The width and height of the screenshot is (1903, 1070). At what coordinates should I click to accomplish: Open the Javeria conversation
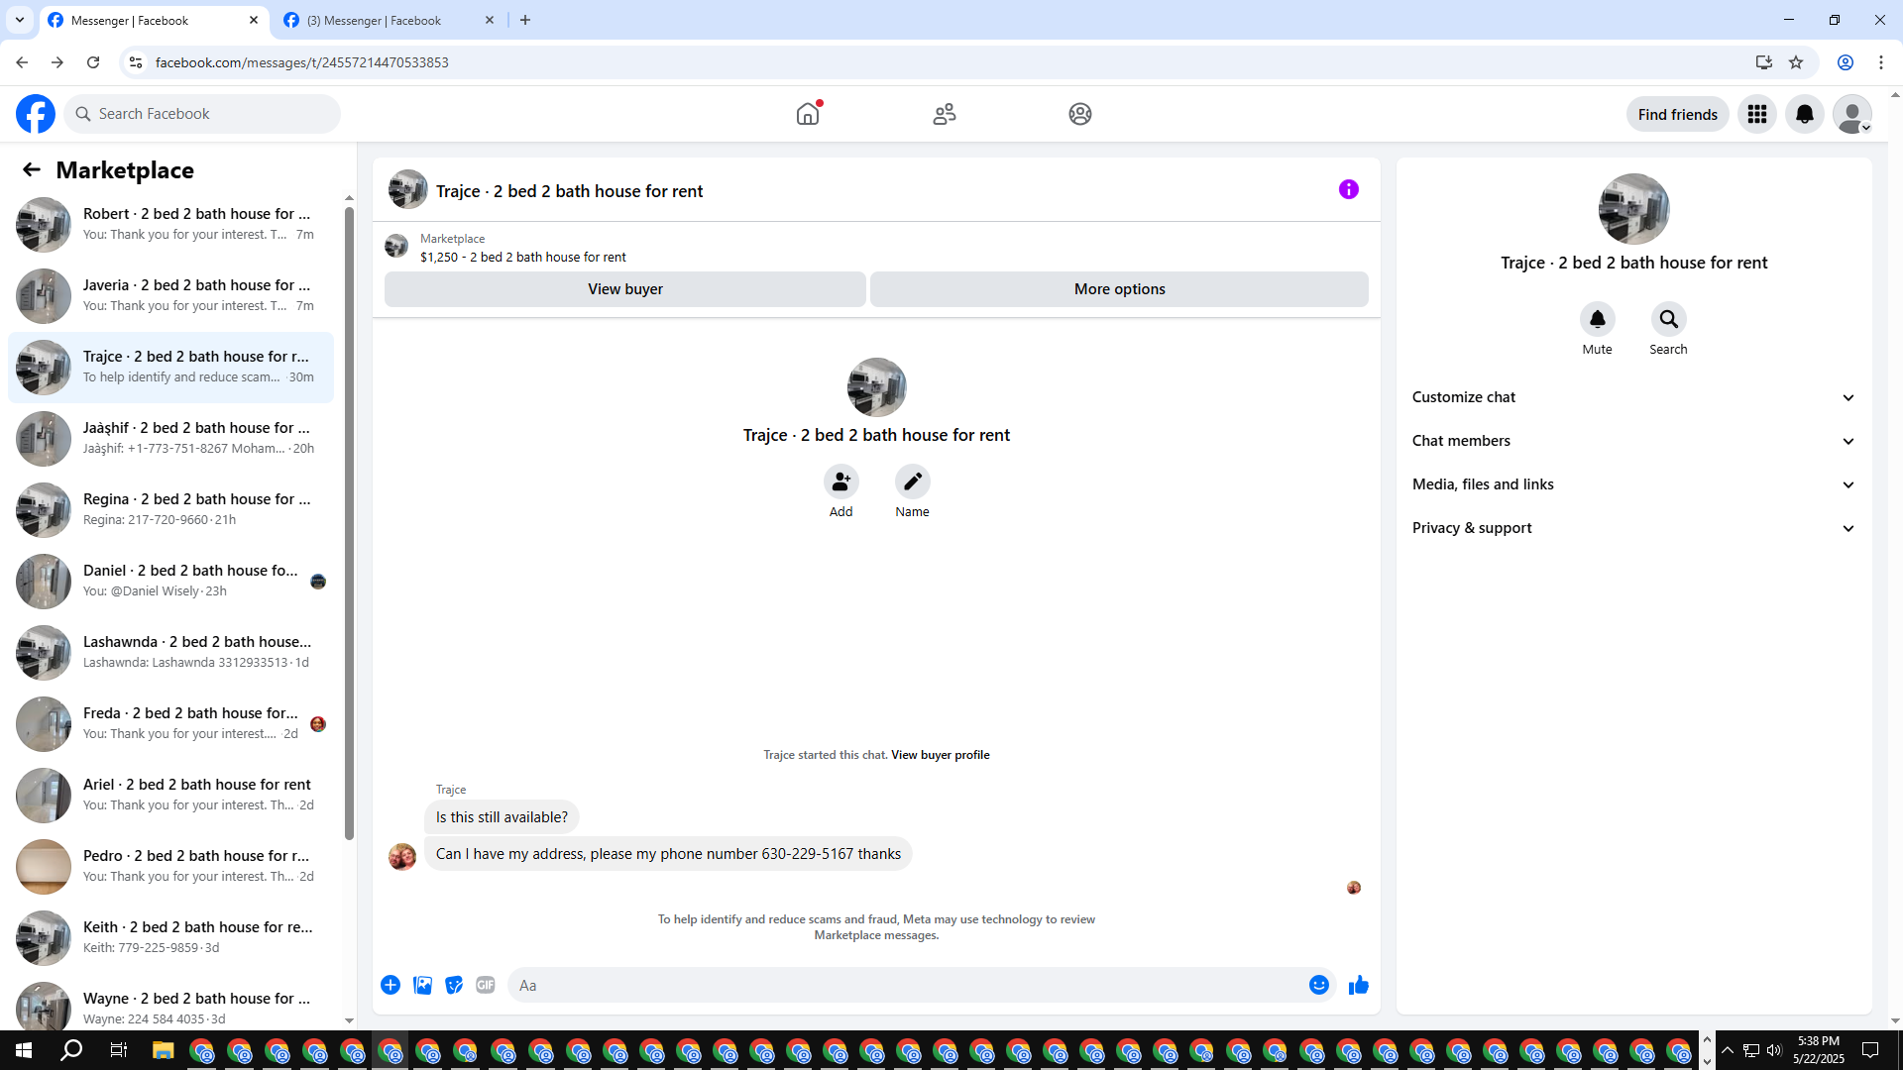pyautogui.click(x=170, y=296)
